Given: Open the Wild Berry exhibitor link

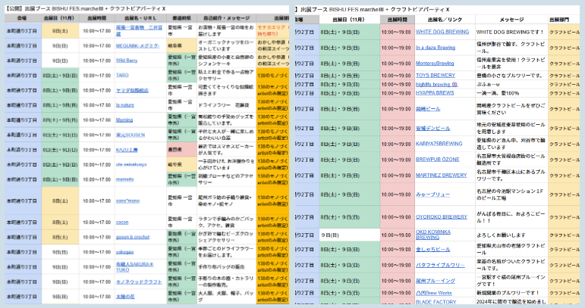Looking at the screenshot, I should click(x=127, y=60).
